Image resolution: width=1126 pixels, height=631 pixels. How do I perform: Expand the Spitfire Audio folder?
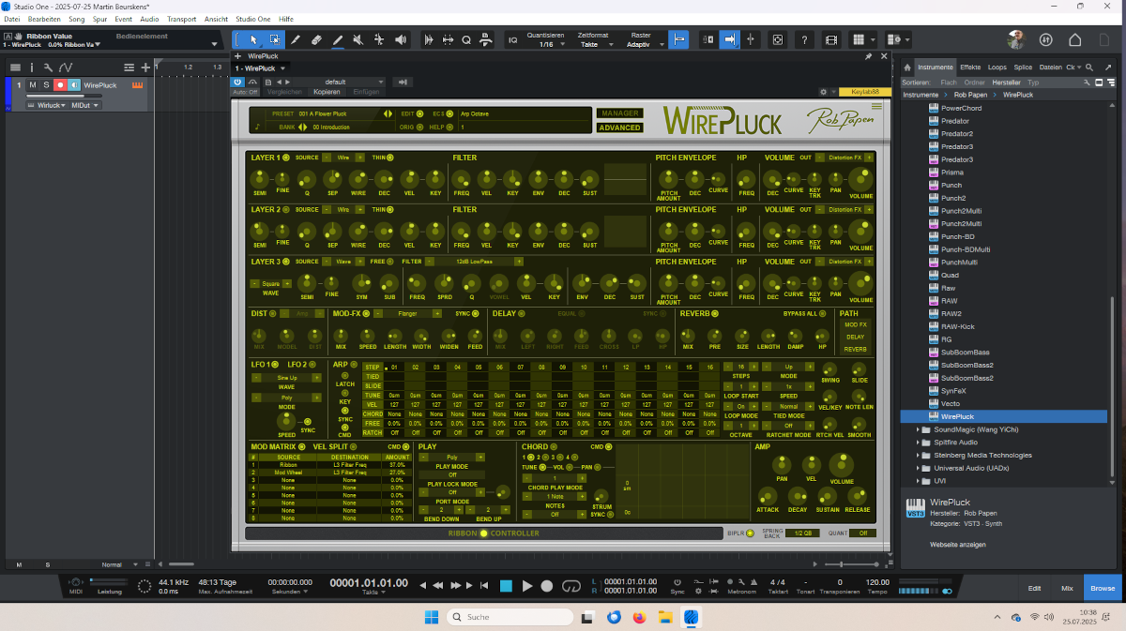[918, 443]
